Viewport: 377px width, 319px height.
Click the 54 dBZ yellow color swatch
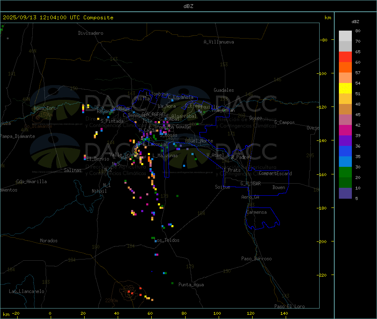[x=345, y=88]
